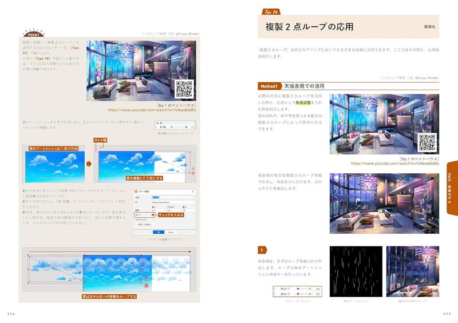458x323 pixels.
Task: Click the ID field containing Param_Cloud_Move
Action: pos(173,202)
